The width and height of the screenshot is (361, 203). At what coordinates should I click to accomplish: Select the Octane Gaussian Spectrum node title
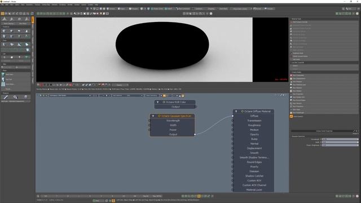click(176, 116)
